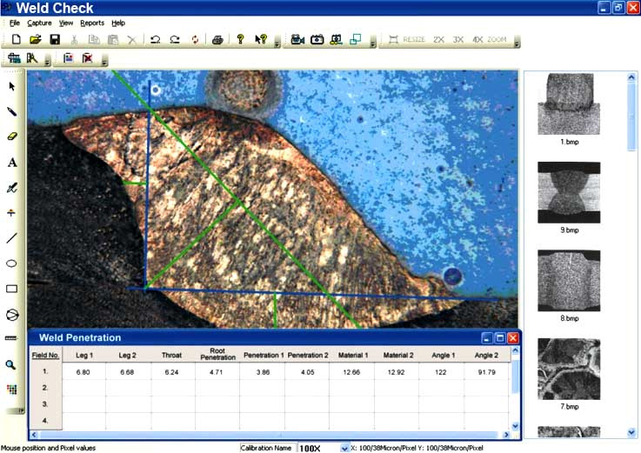
Task: Select the arrow pointer tool
Action: (12, 86)
